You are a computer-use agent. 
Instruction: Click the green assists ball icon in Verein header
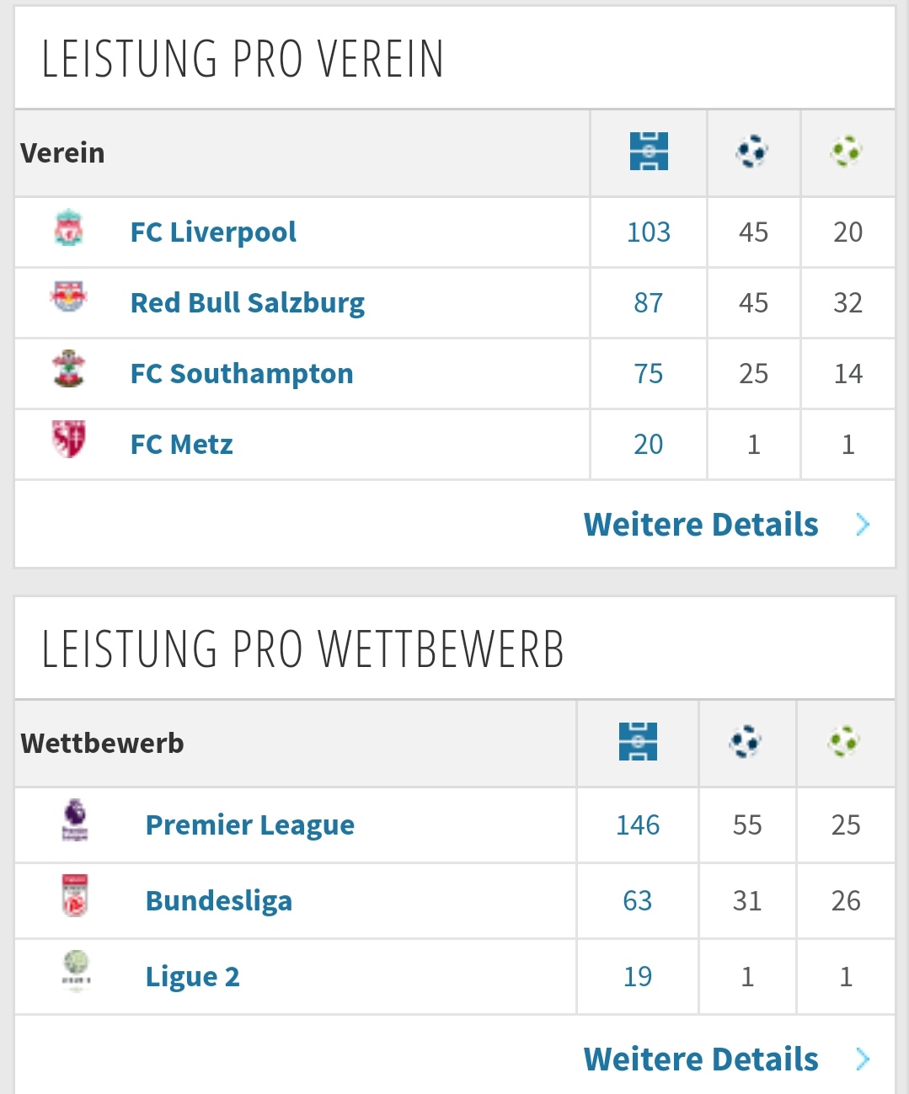point(847,152)
